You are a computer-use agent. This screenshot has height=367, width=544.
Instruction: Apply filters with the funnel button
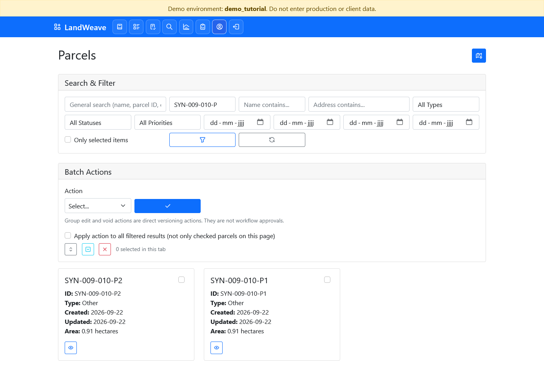pyautogui.click(x=202, y=140)
